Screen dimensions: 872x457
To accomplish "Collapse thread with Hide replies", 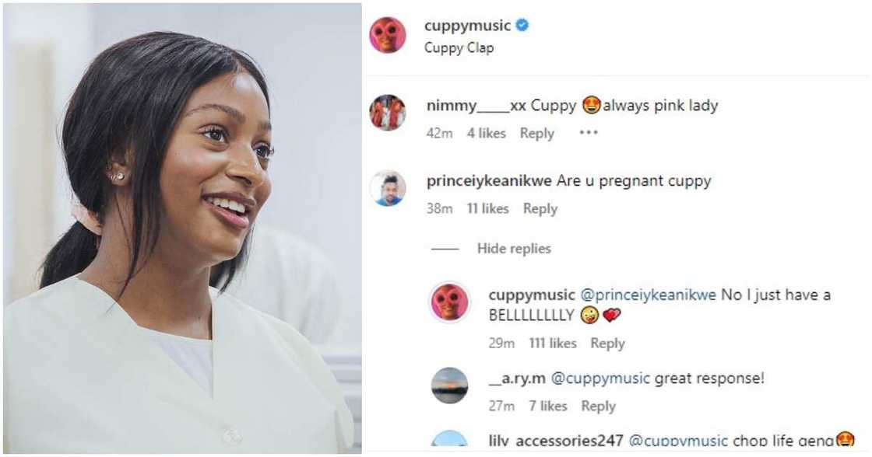I will coord(514,249).
